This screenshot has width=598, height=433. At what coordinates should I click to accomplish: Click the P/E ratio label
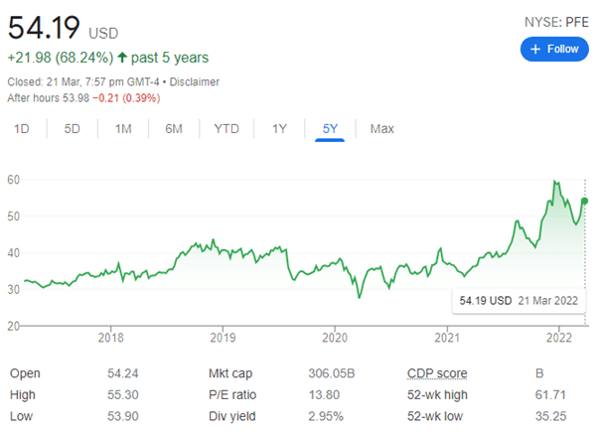pyautogui.click(x=232, y=395)
